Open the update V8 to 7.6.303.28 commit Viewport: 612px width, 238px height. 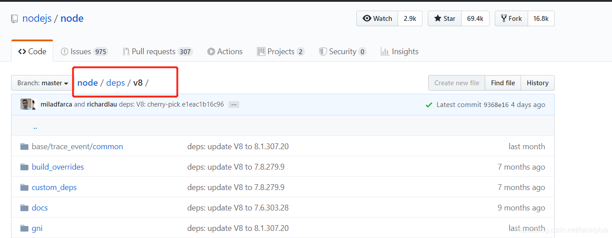(238, 208)
